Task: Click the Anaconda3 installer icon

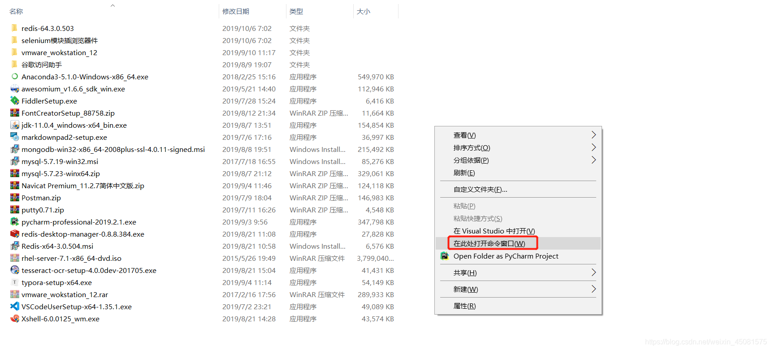Action: 15,77
